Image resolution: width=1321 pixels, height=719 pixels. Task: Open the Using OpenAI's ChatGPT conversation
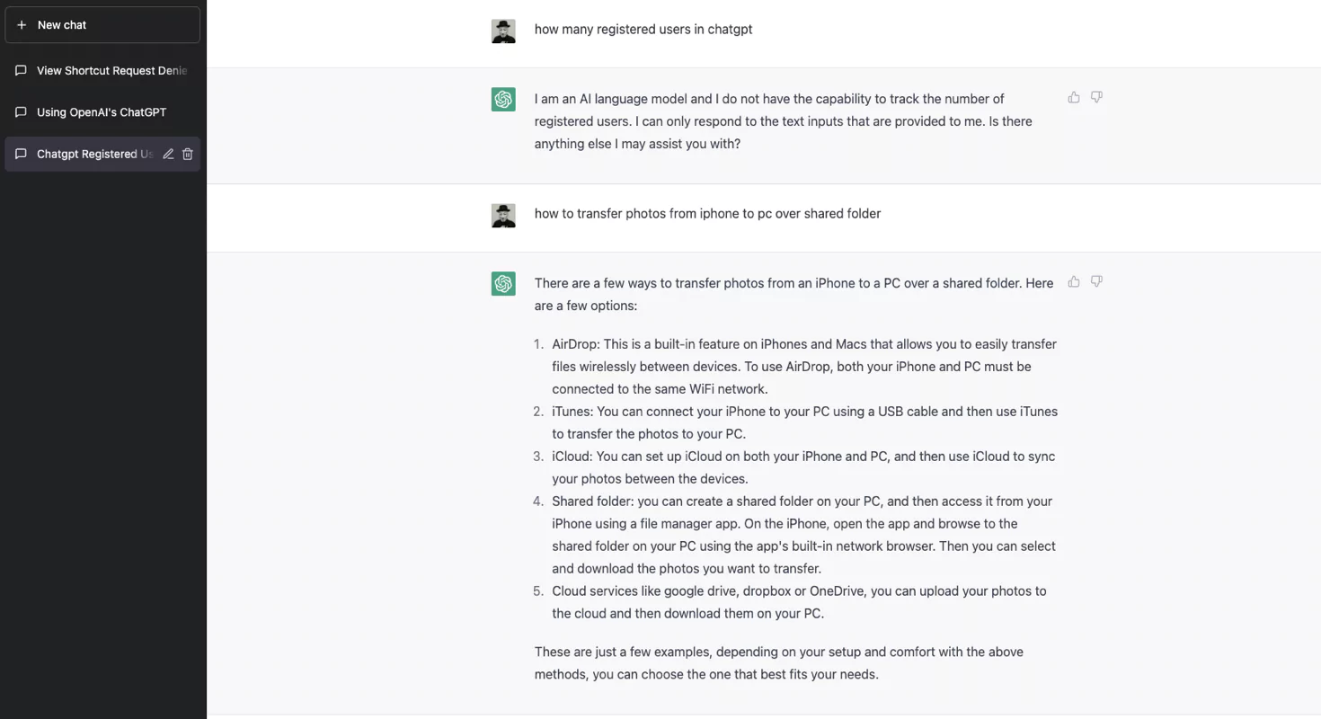[102, 112]
